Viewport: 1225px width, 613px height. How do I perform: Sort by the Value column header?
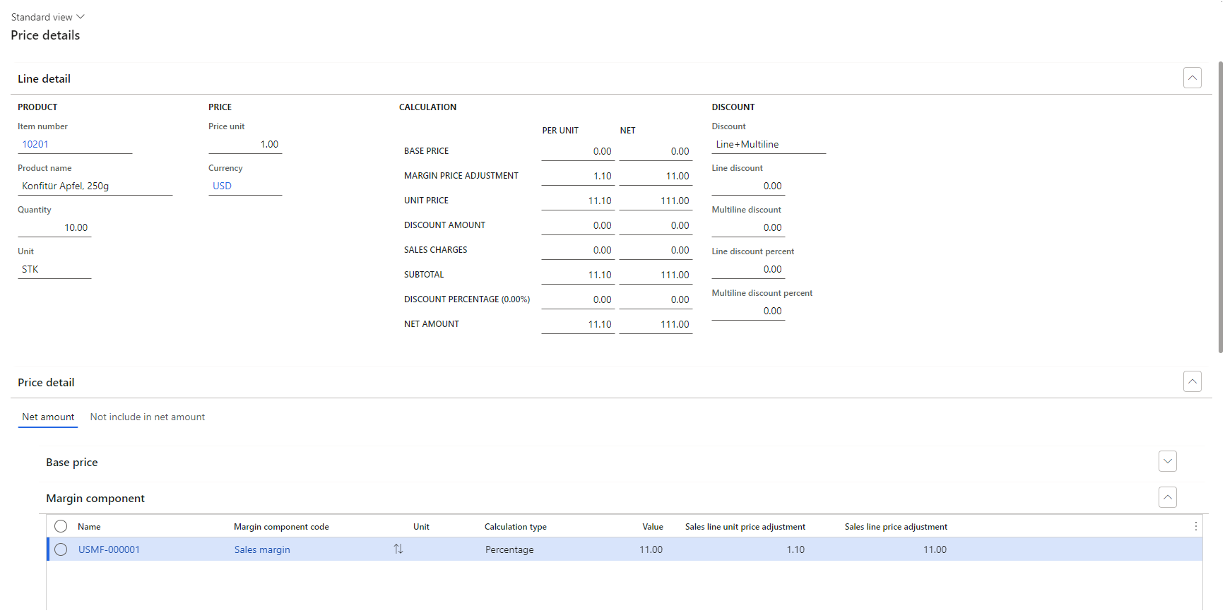coord(653,527)
